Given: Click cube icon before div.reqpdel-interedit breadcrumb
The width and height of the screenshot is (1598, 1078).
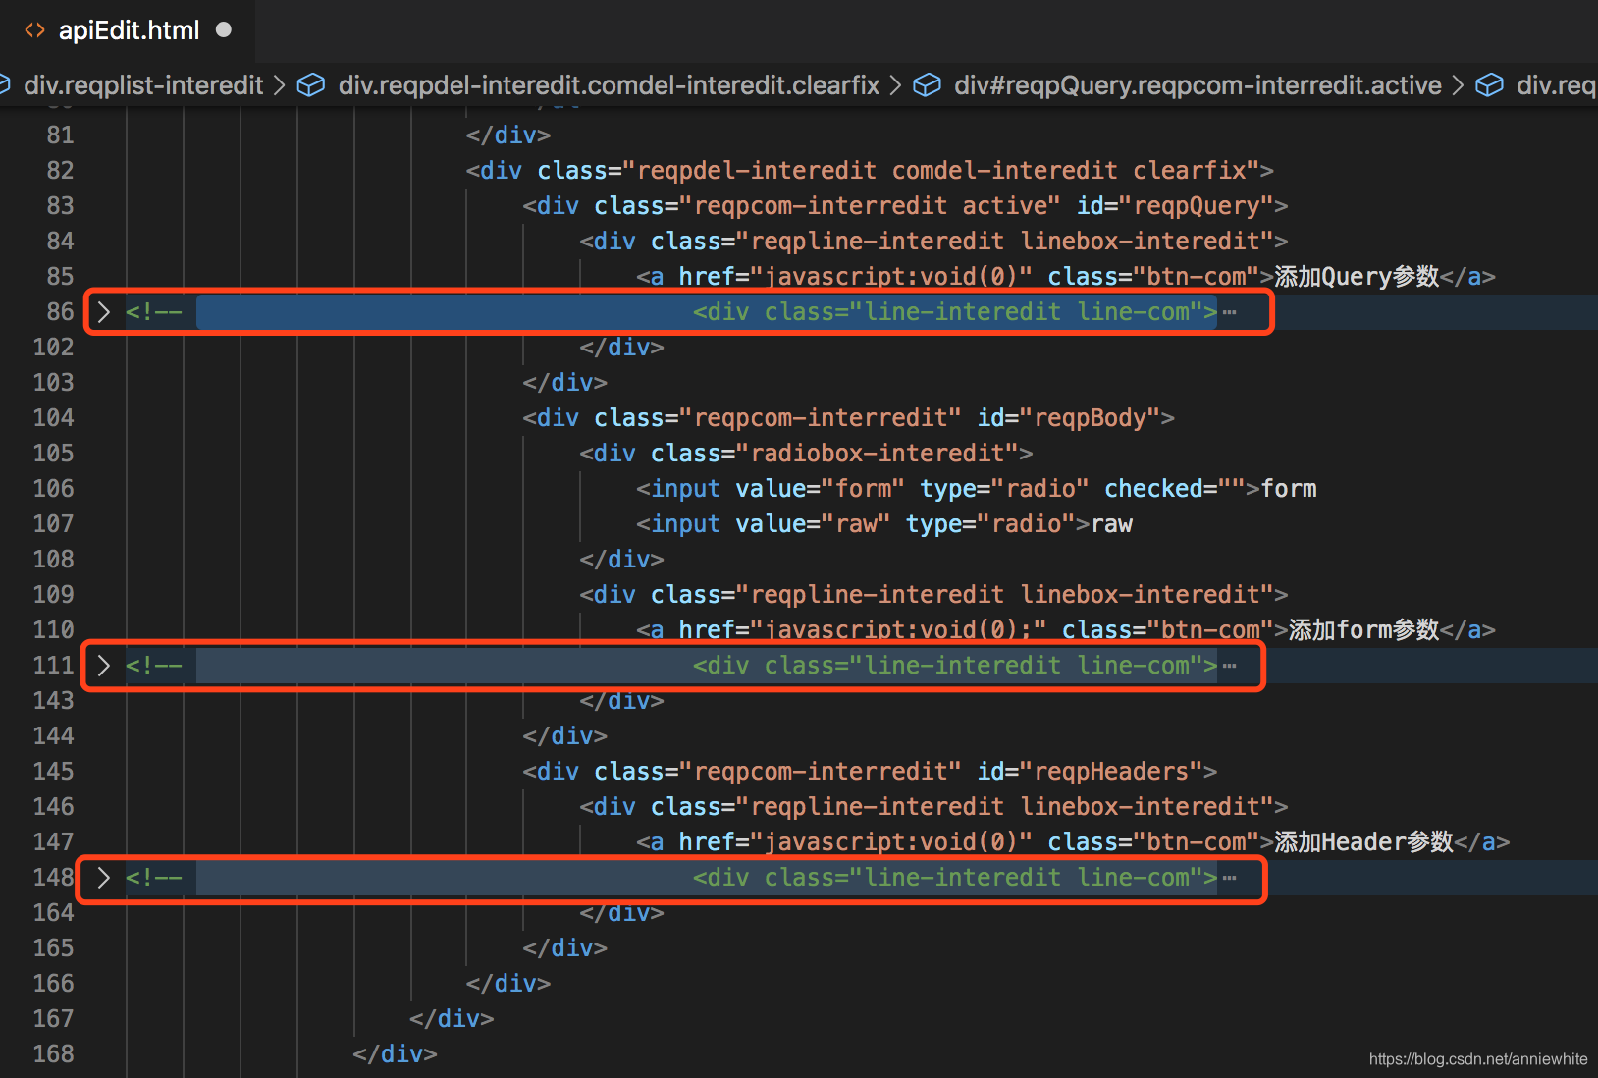Looking at the screenshot, I should pos(311,85).
